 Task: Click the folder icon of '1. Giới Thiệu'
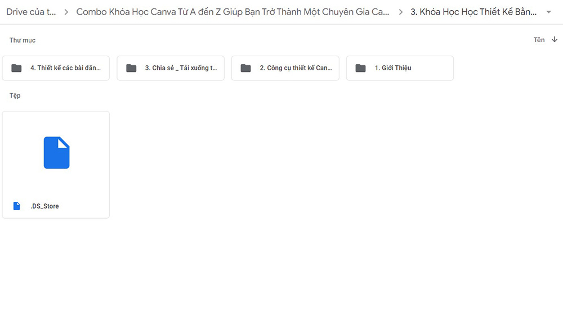pyautogui.click(x=360, y=68)
